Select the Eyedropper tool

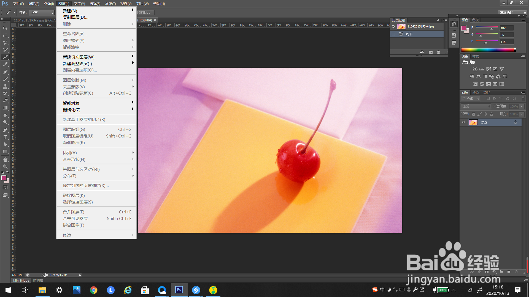click(5, 64)
